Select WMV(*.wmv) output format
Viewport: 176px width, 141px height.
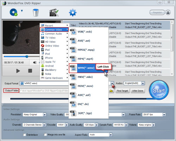click(x=88, y=68)
